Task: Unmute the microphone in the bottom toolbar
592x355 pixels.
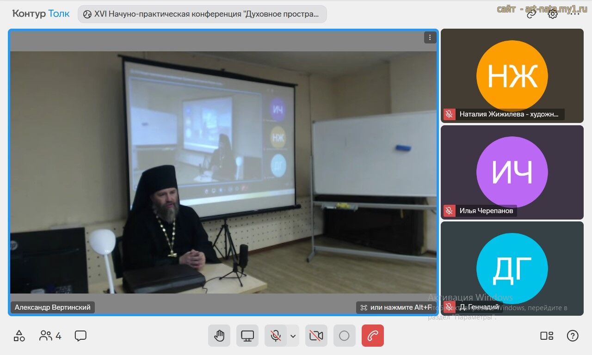Action: [276, 336]
